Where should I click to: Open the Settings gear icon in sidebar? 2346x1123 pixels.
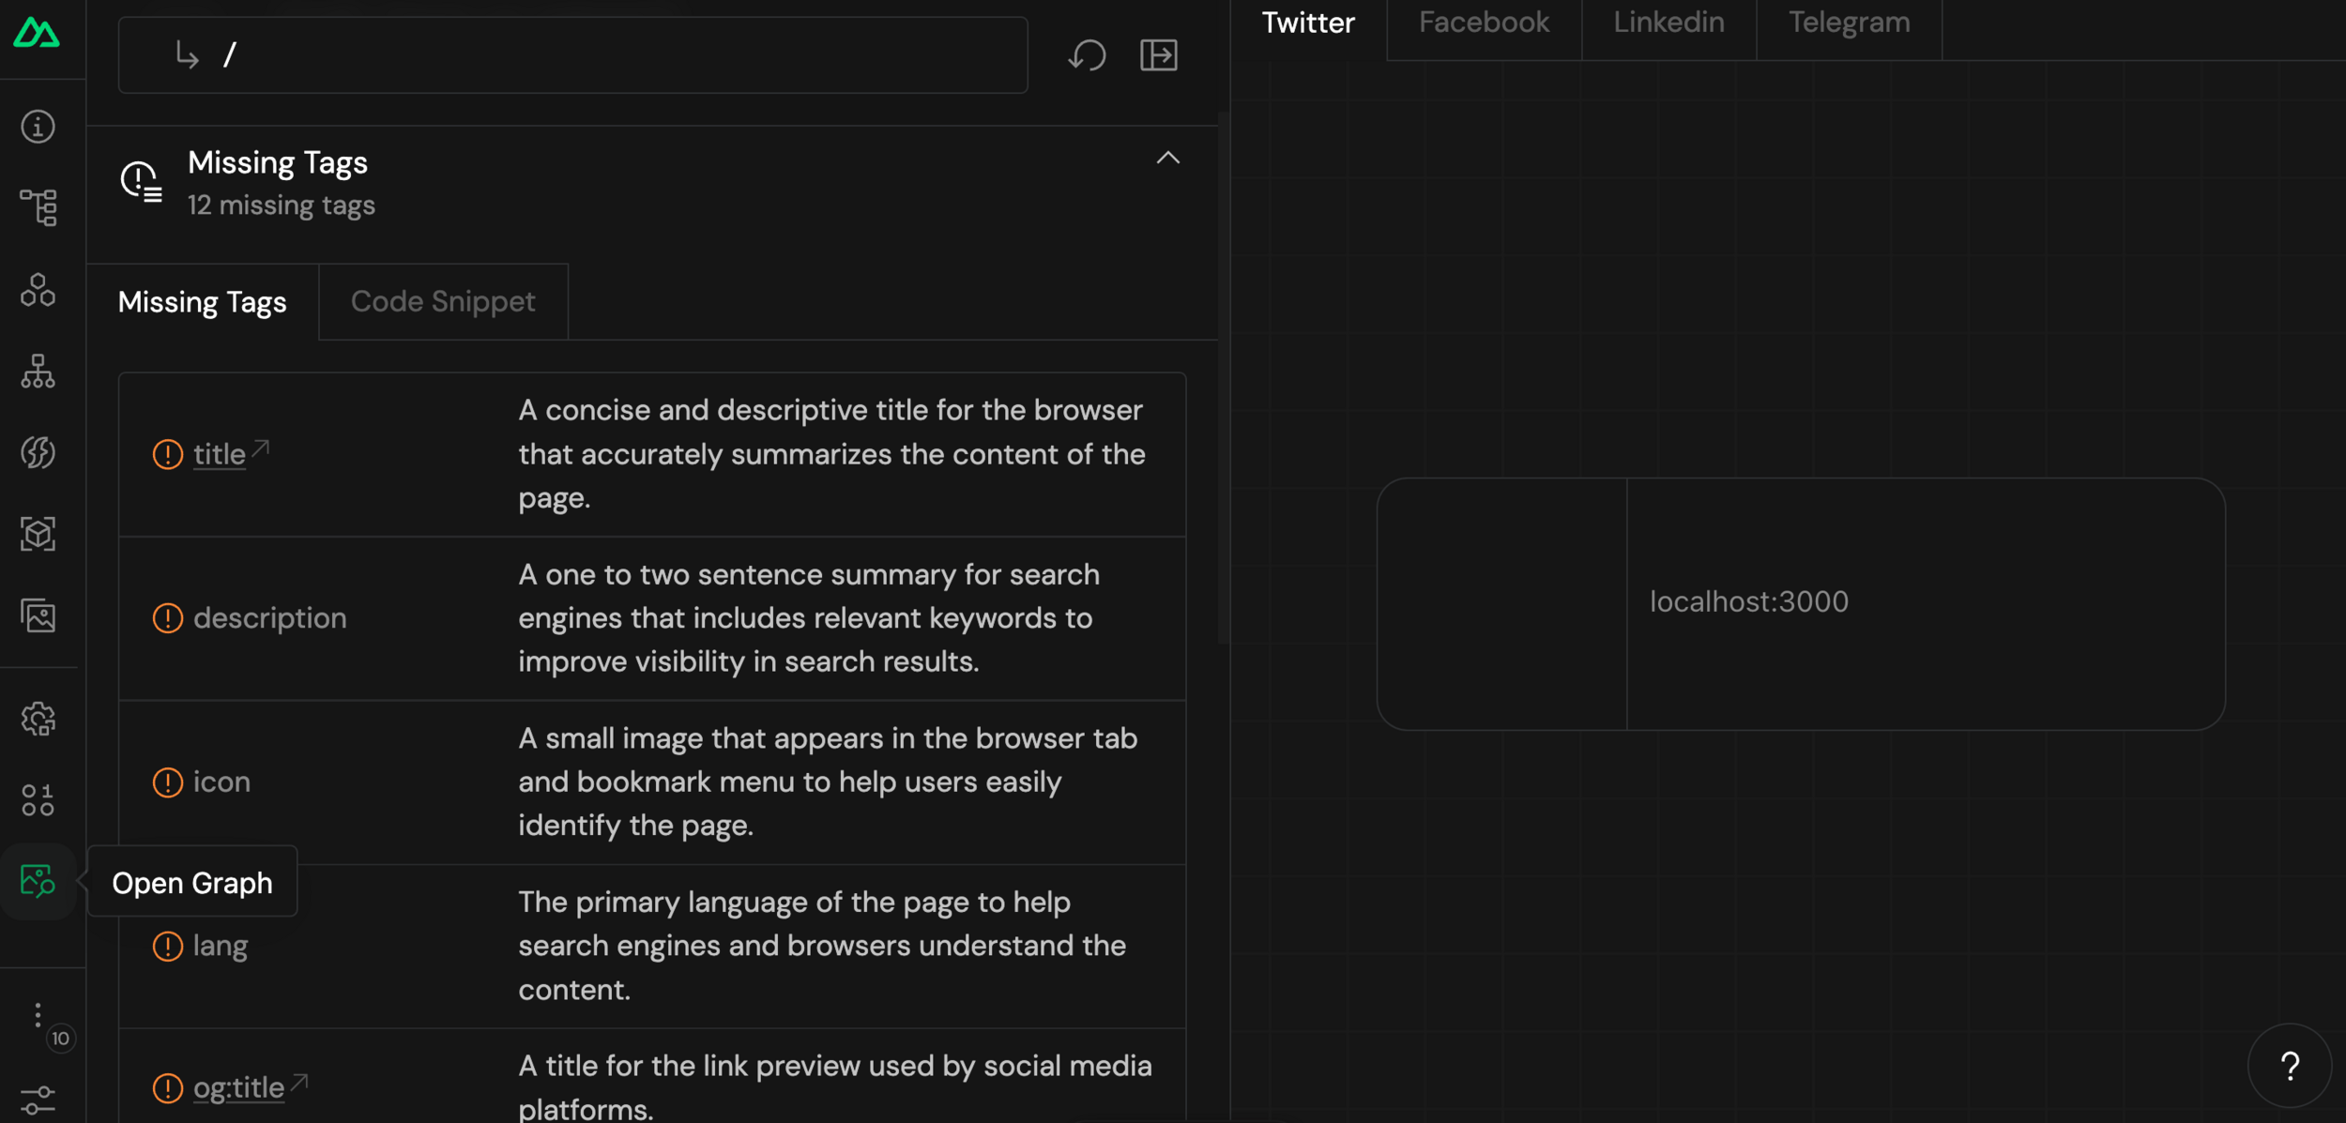pyautogui.click(x=38, y=720)
